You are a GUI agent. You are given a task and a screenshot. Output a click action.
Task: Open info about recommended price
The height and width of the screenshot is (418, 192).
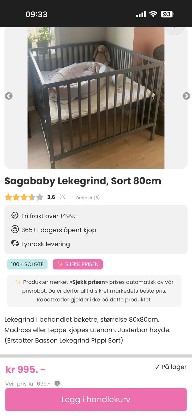(x=57, y=383)
